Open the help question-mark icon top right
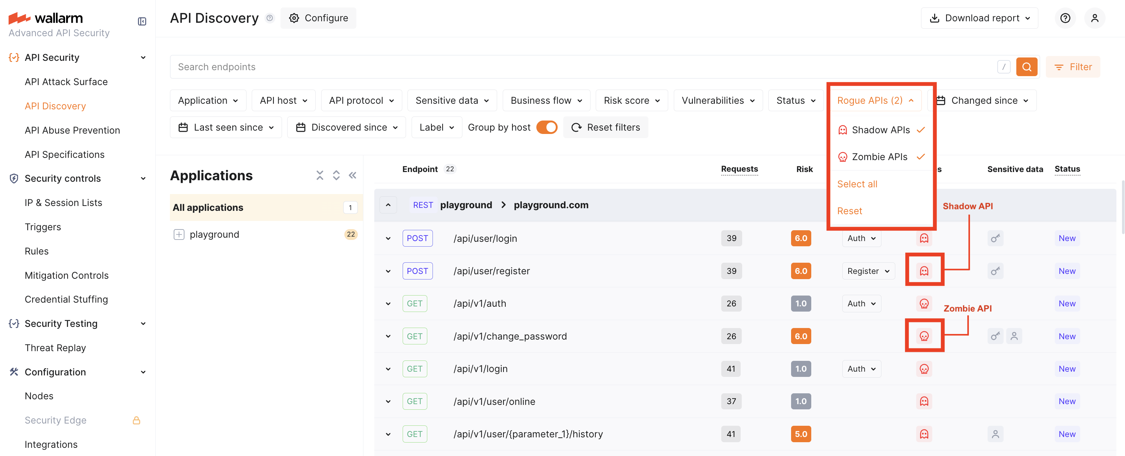1125x456 pixels. pyautogui.click(x=1065, y=18)
